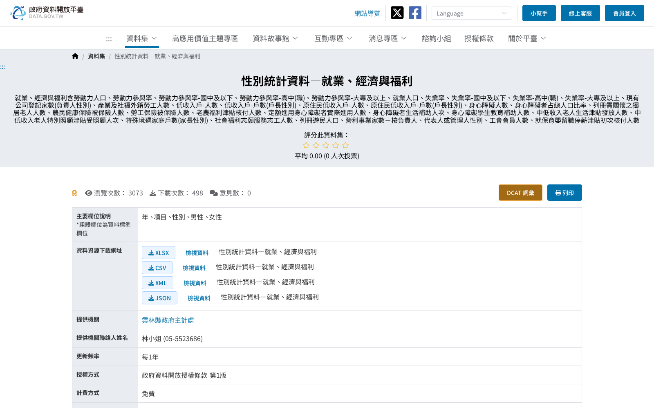Click the 資料集 breadcrumb link
This screenshot has height=408, width=654.
[96, 56]
